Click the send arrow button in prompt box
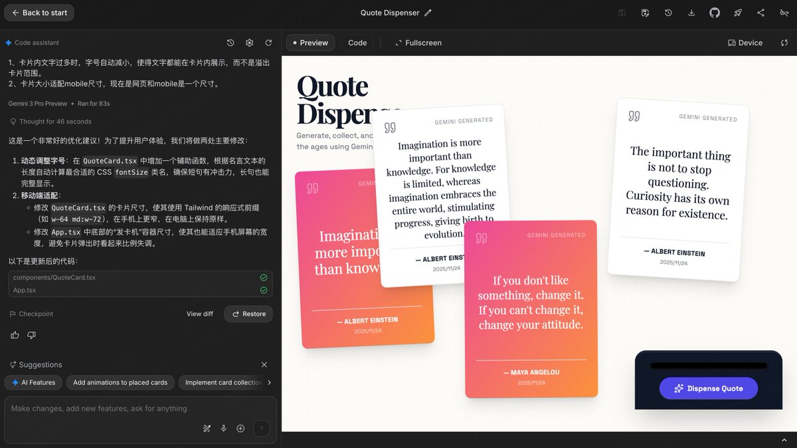The image size is (797, 448). coord(261,429)
